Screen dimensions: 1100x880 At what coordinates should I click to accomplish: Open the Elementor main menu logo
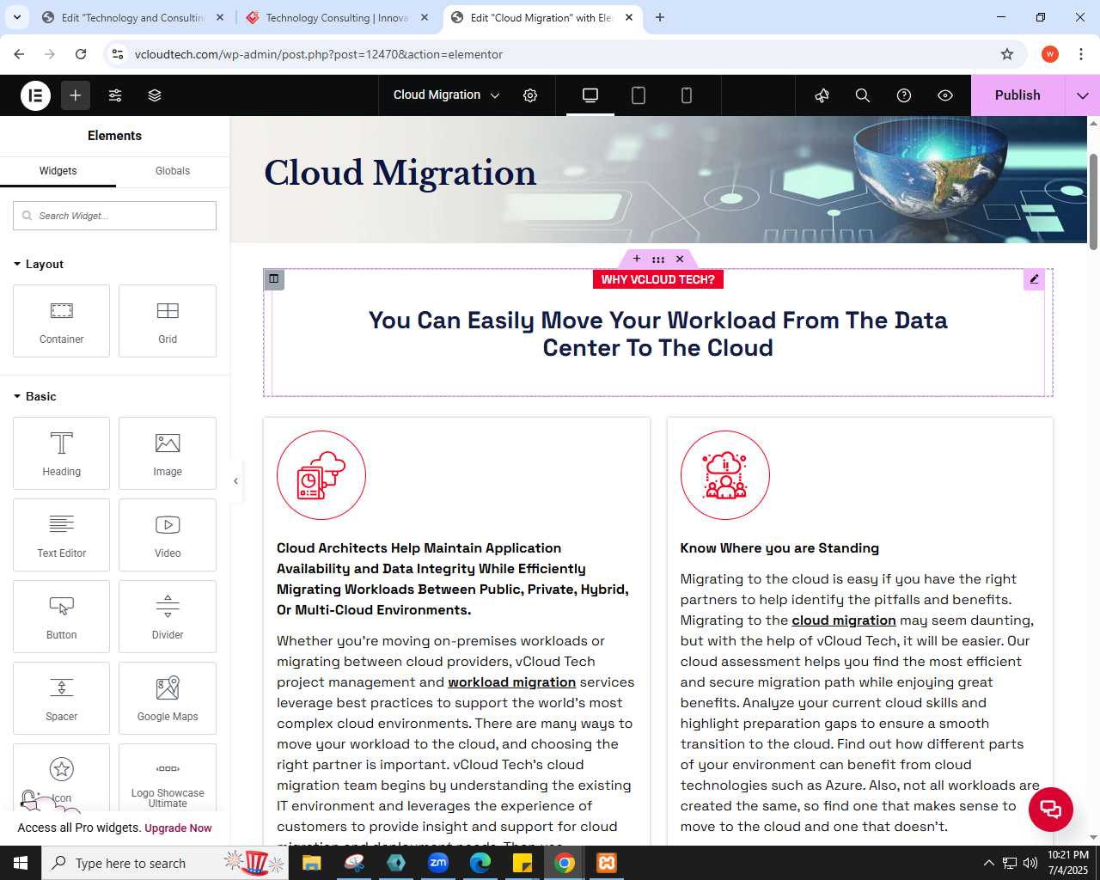point(36,95)
